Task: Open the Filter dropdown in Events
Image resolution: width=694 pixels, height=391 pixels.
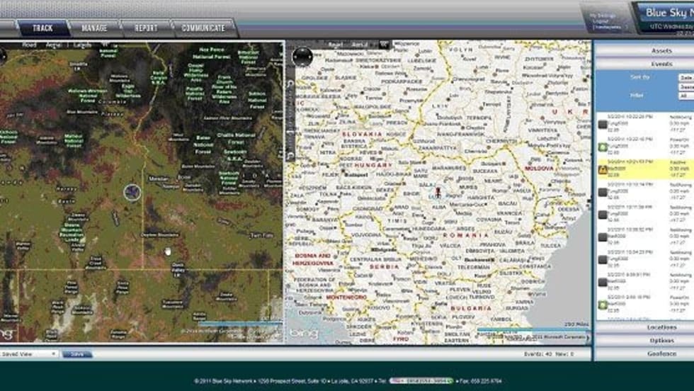Action: tap(686, 95)
